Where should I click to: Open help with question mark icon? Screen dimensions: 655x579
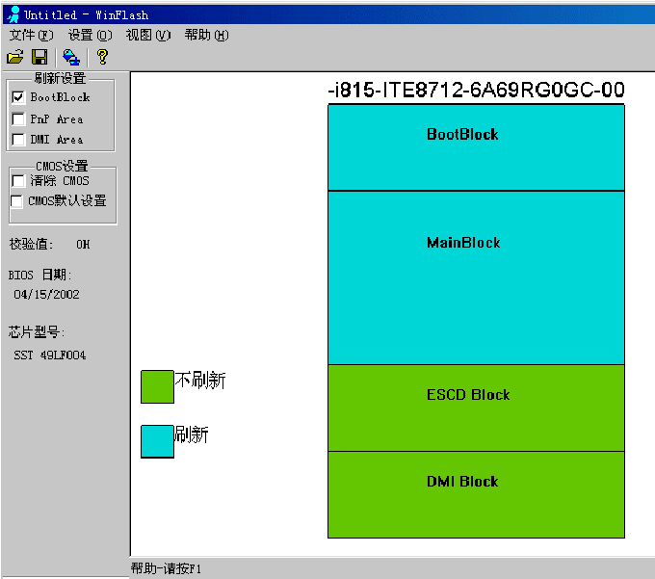pos(102,57)
